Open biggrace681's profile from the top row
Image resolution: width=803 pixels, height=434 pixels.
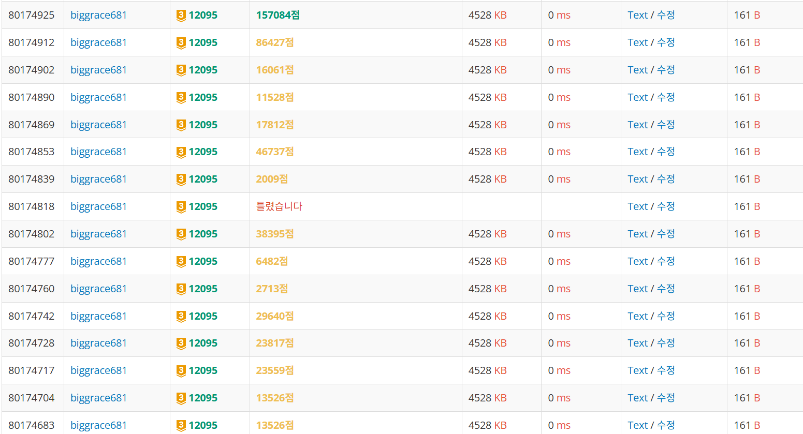click(x=98, y=15)
